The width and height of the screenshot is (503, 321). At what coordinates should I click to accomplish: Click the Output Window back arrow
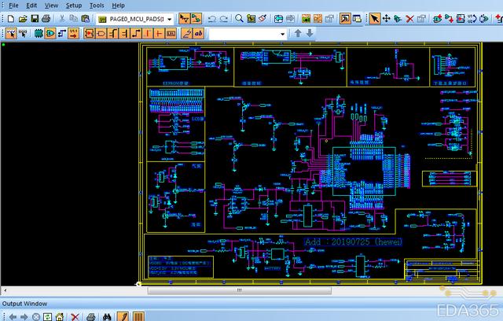13,317
